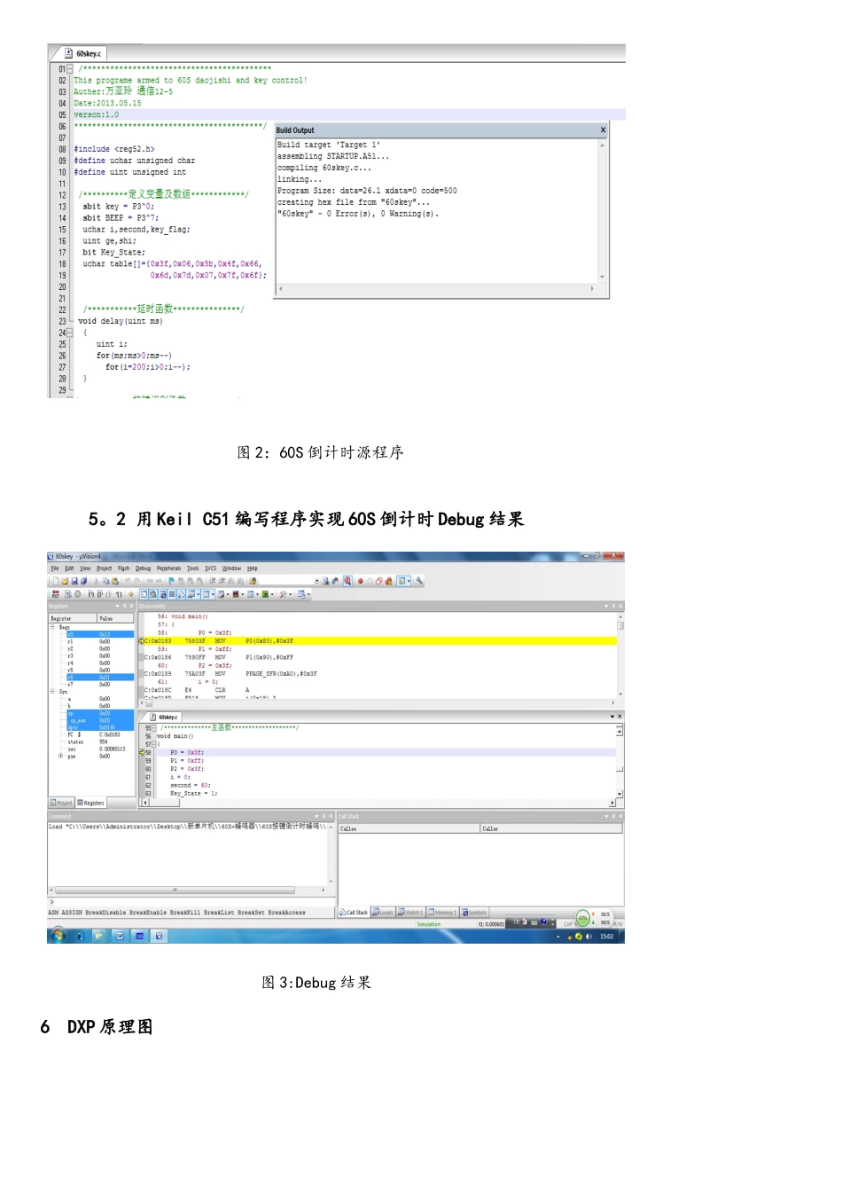This screenshot has width=842, height=1192.
Task: Open the Watch Windows dropdown arrow
Action: pyautogui.click(x=198, y=594)
